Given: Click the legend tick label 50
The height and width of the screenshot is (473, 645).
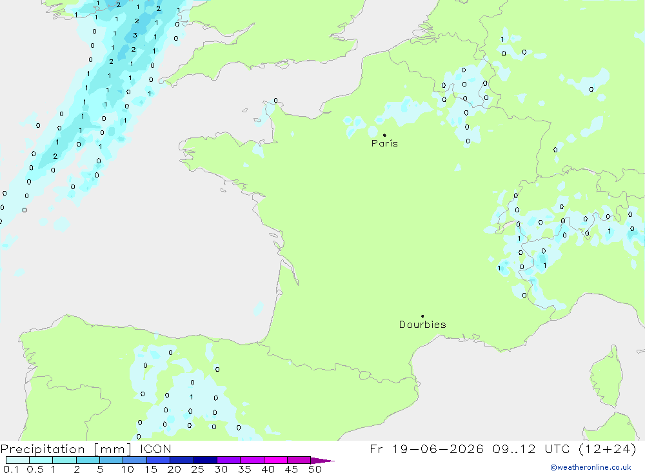Looking at the screenshot, I should (x=315, y=469).
